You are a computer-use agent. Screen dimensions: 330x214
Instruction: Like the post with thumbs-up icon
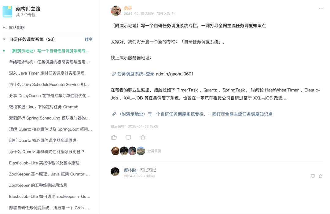[x=114, y=137]
